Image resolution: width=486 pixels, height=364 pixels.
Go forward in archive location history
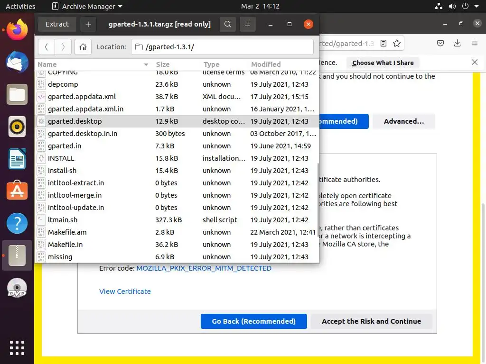click(x=63, y=47)
